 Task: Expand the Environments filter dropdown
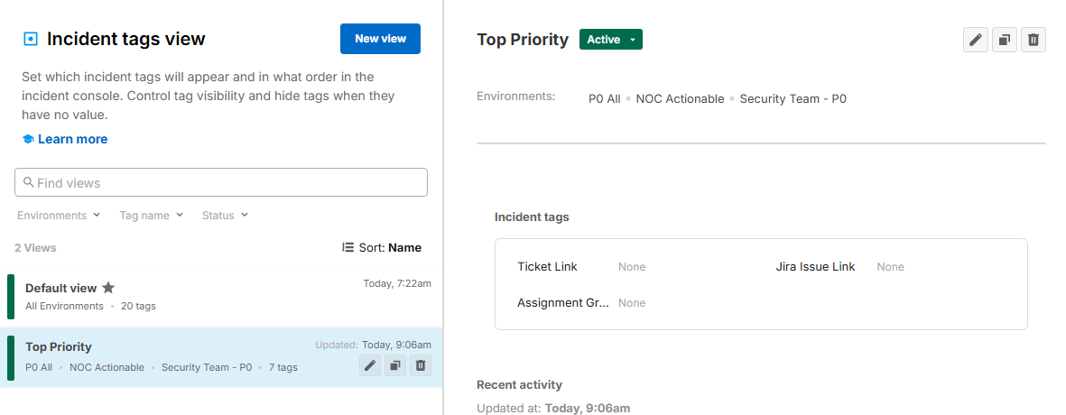(x=59, y=216)
